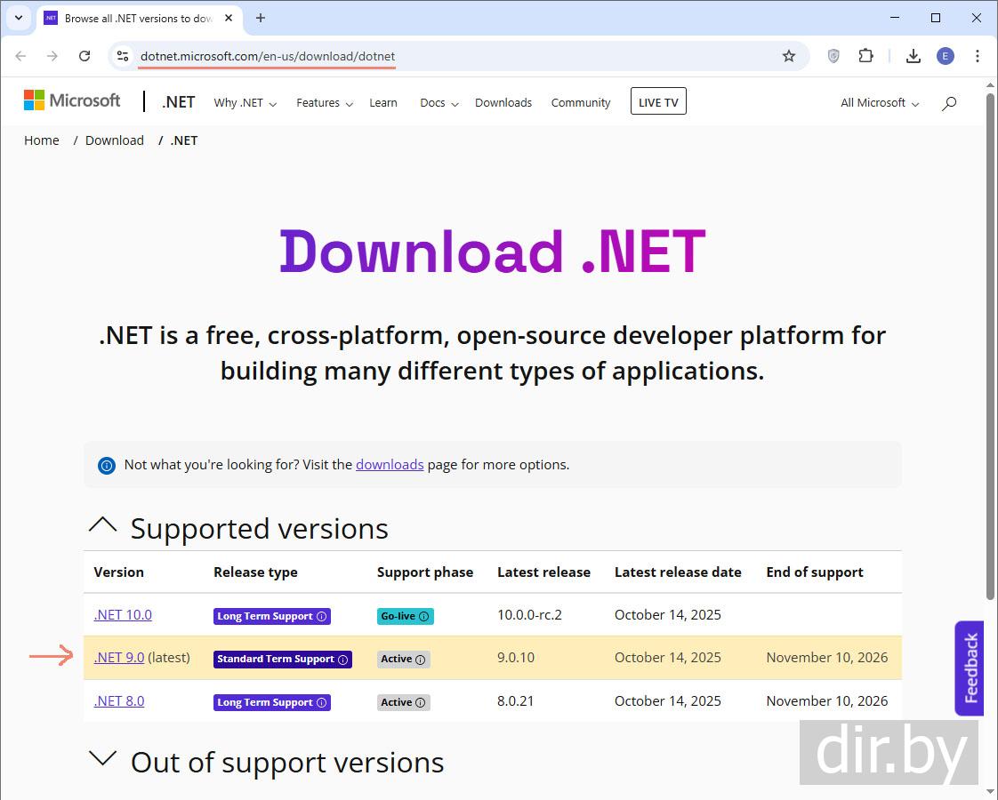This screenshot has width=998, height=800.
Task: Click the LIVE TV button
Action: tap(657, 102)
